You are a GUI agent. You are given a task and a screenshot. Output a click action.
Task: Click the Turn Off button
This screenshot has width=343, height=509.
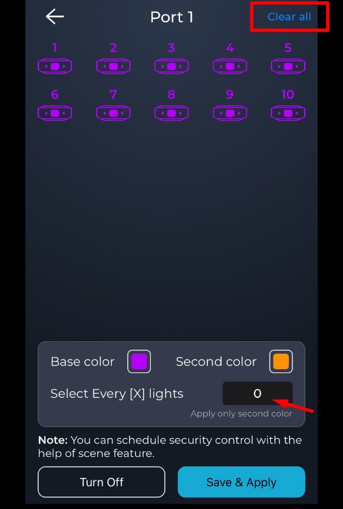pyautogui.click(x=101, y=482)
